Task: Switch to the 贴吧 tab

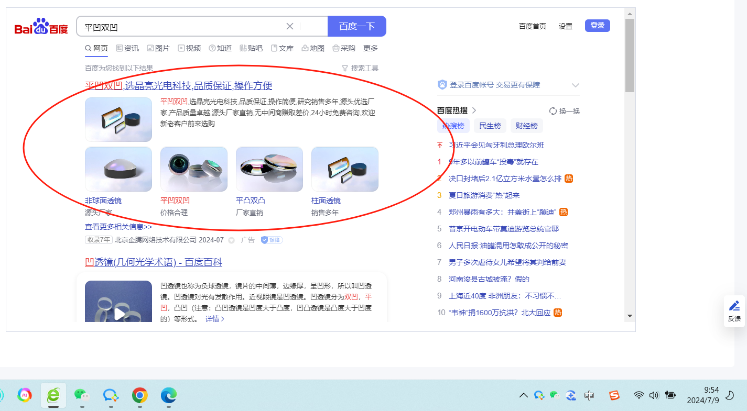Action: (251, 48)
